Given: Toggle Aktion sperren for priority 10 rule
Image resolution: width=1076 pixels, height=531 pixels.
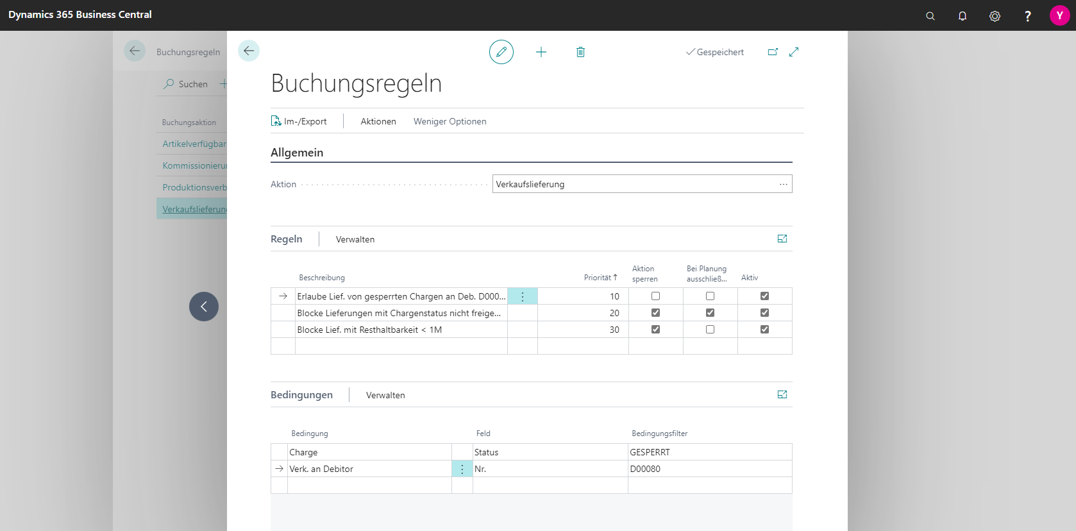Looking at the screenshot, I should (655, 296).
